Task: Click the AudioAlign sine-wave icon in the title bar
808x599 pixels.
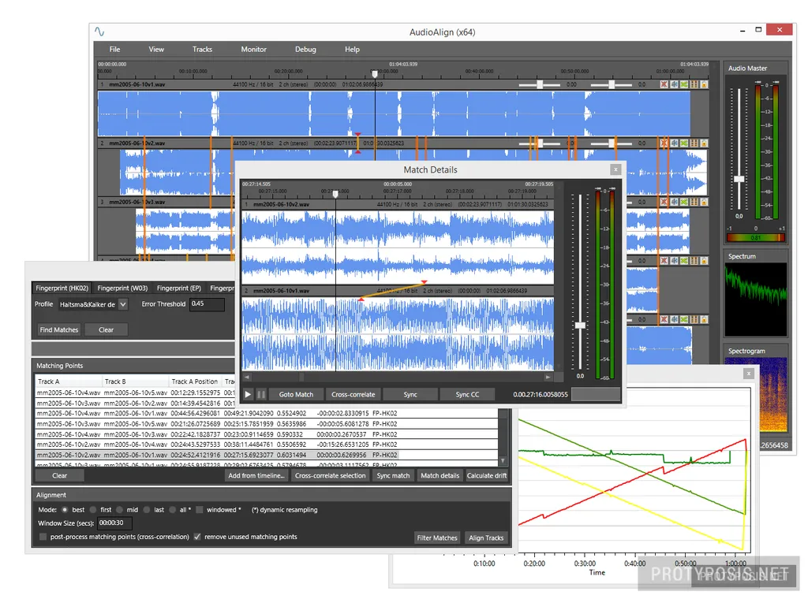Action: coord(99,32)
